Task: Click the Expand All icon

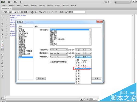Action: tap(2, 30)
